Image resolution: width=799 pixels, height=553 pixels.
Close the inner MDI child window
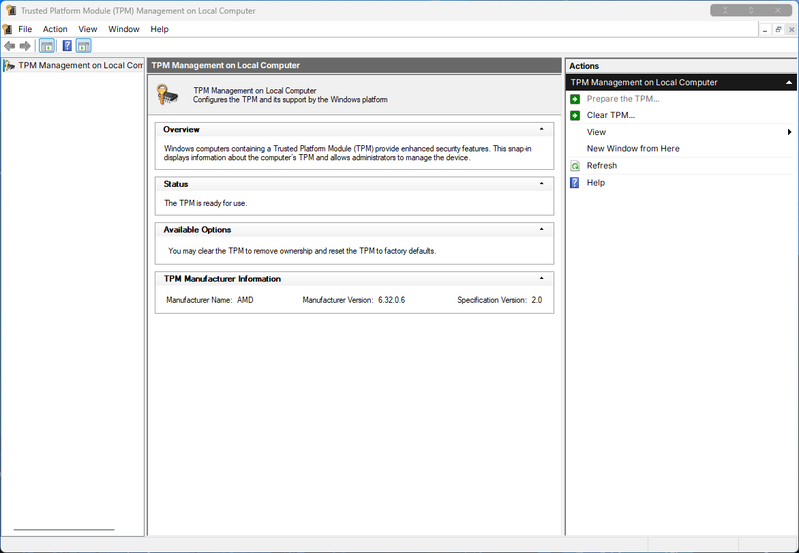[792, 30]
